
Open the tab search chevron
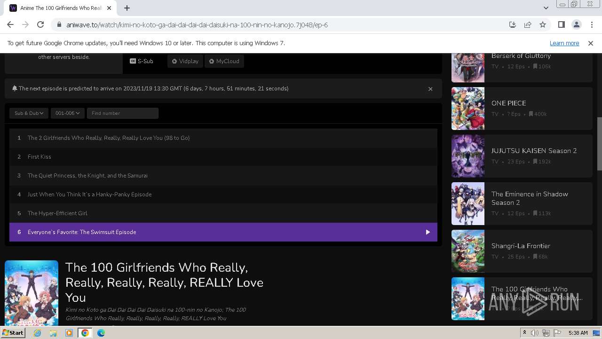point(546,8)
